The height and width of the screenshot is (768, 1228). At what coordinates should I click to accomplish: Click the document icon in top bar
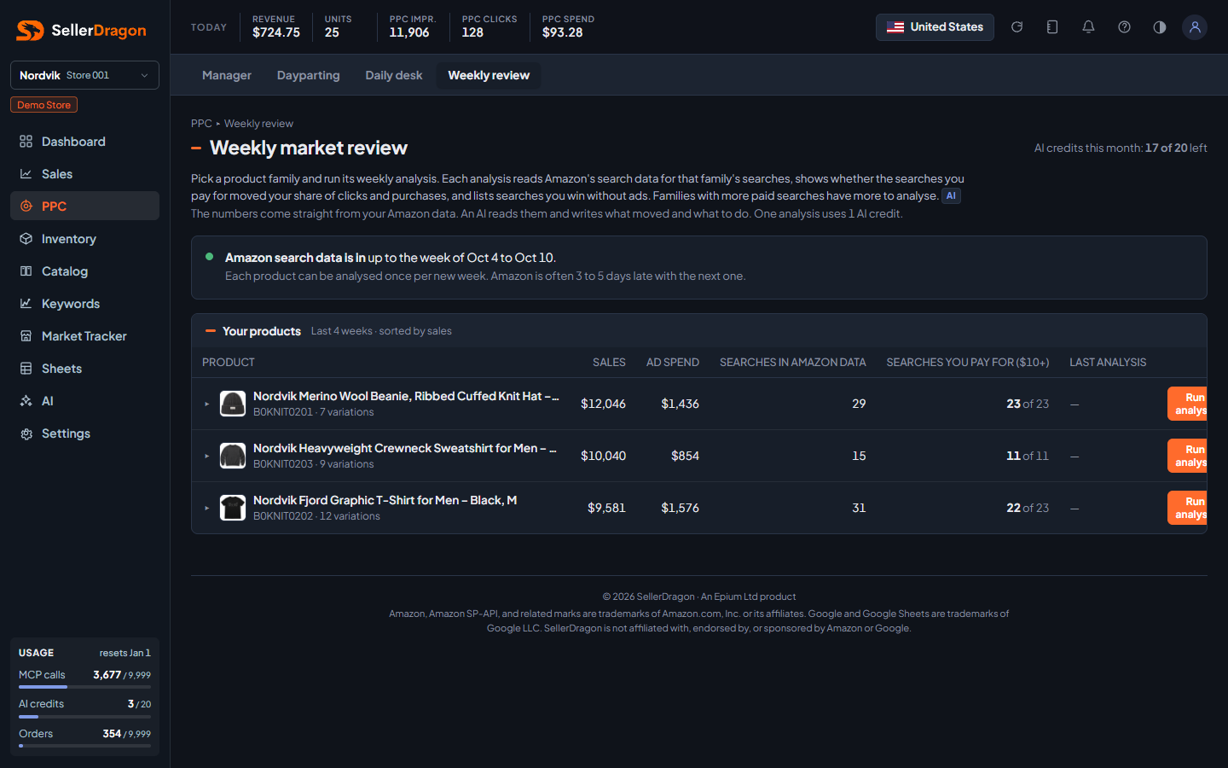[x=1052, y=27]
